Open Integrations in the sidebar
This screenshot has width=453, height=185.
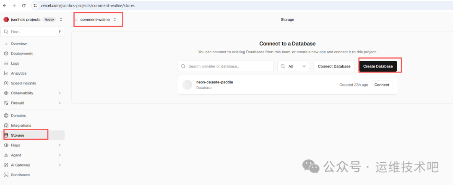click(33, 125)
